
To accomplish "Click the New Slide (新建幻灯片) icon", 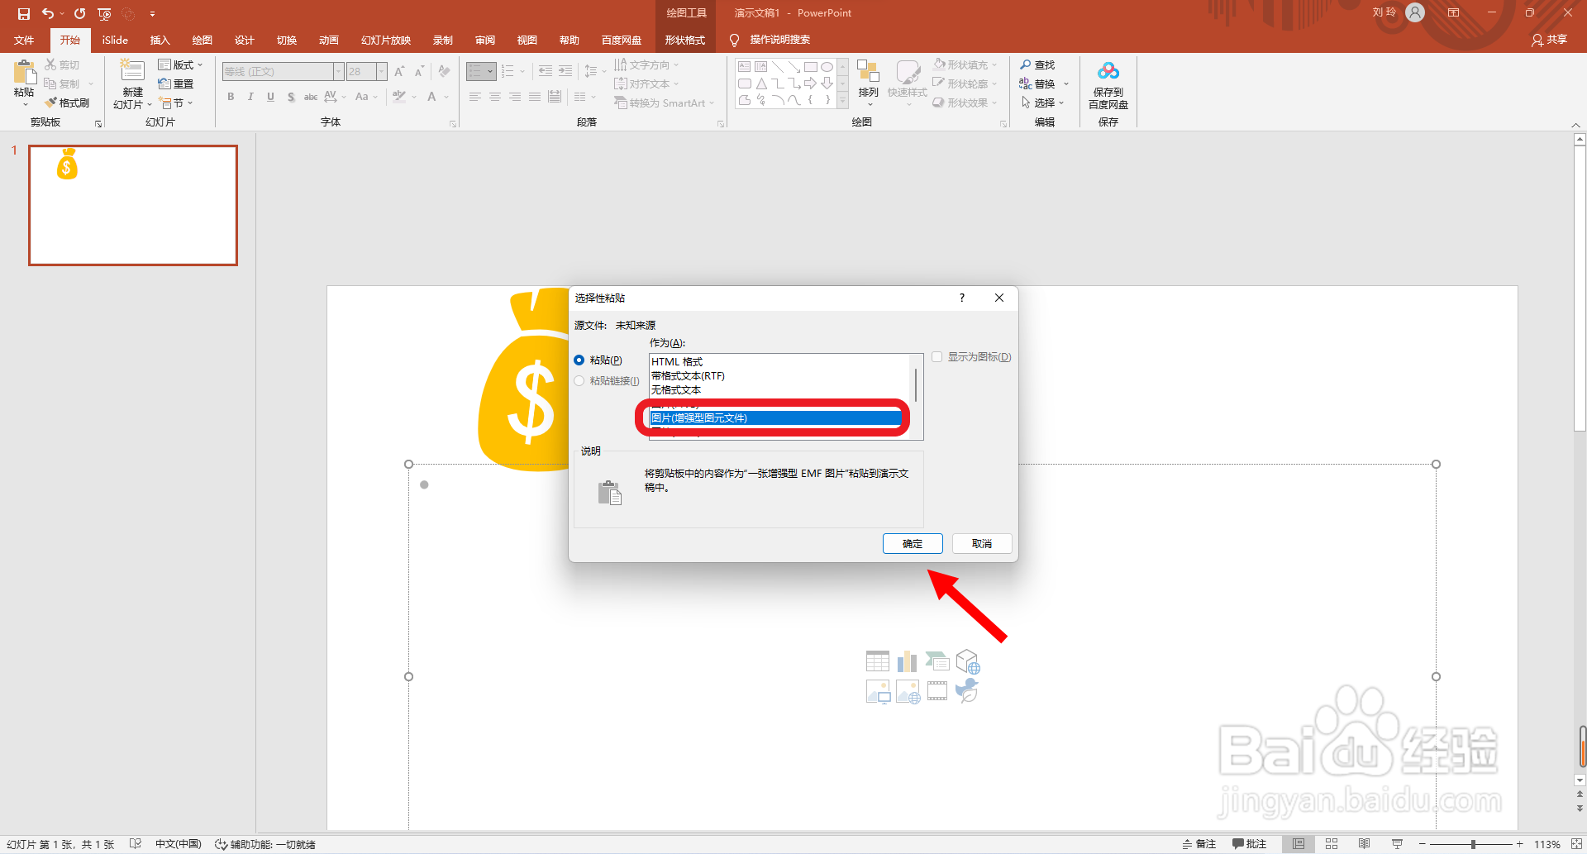I will (x=132, y=71).
